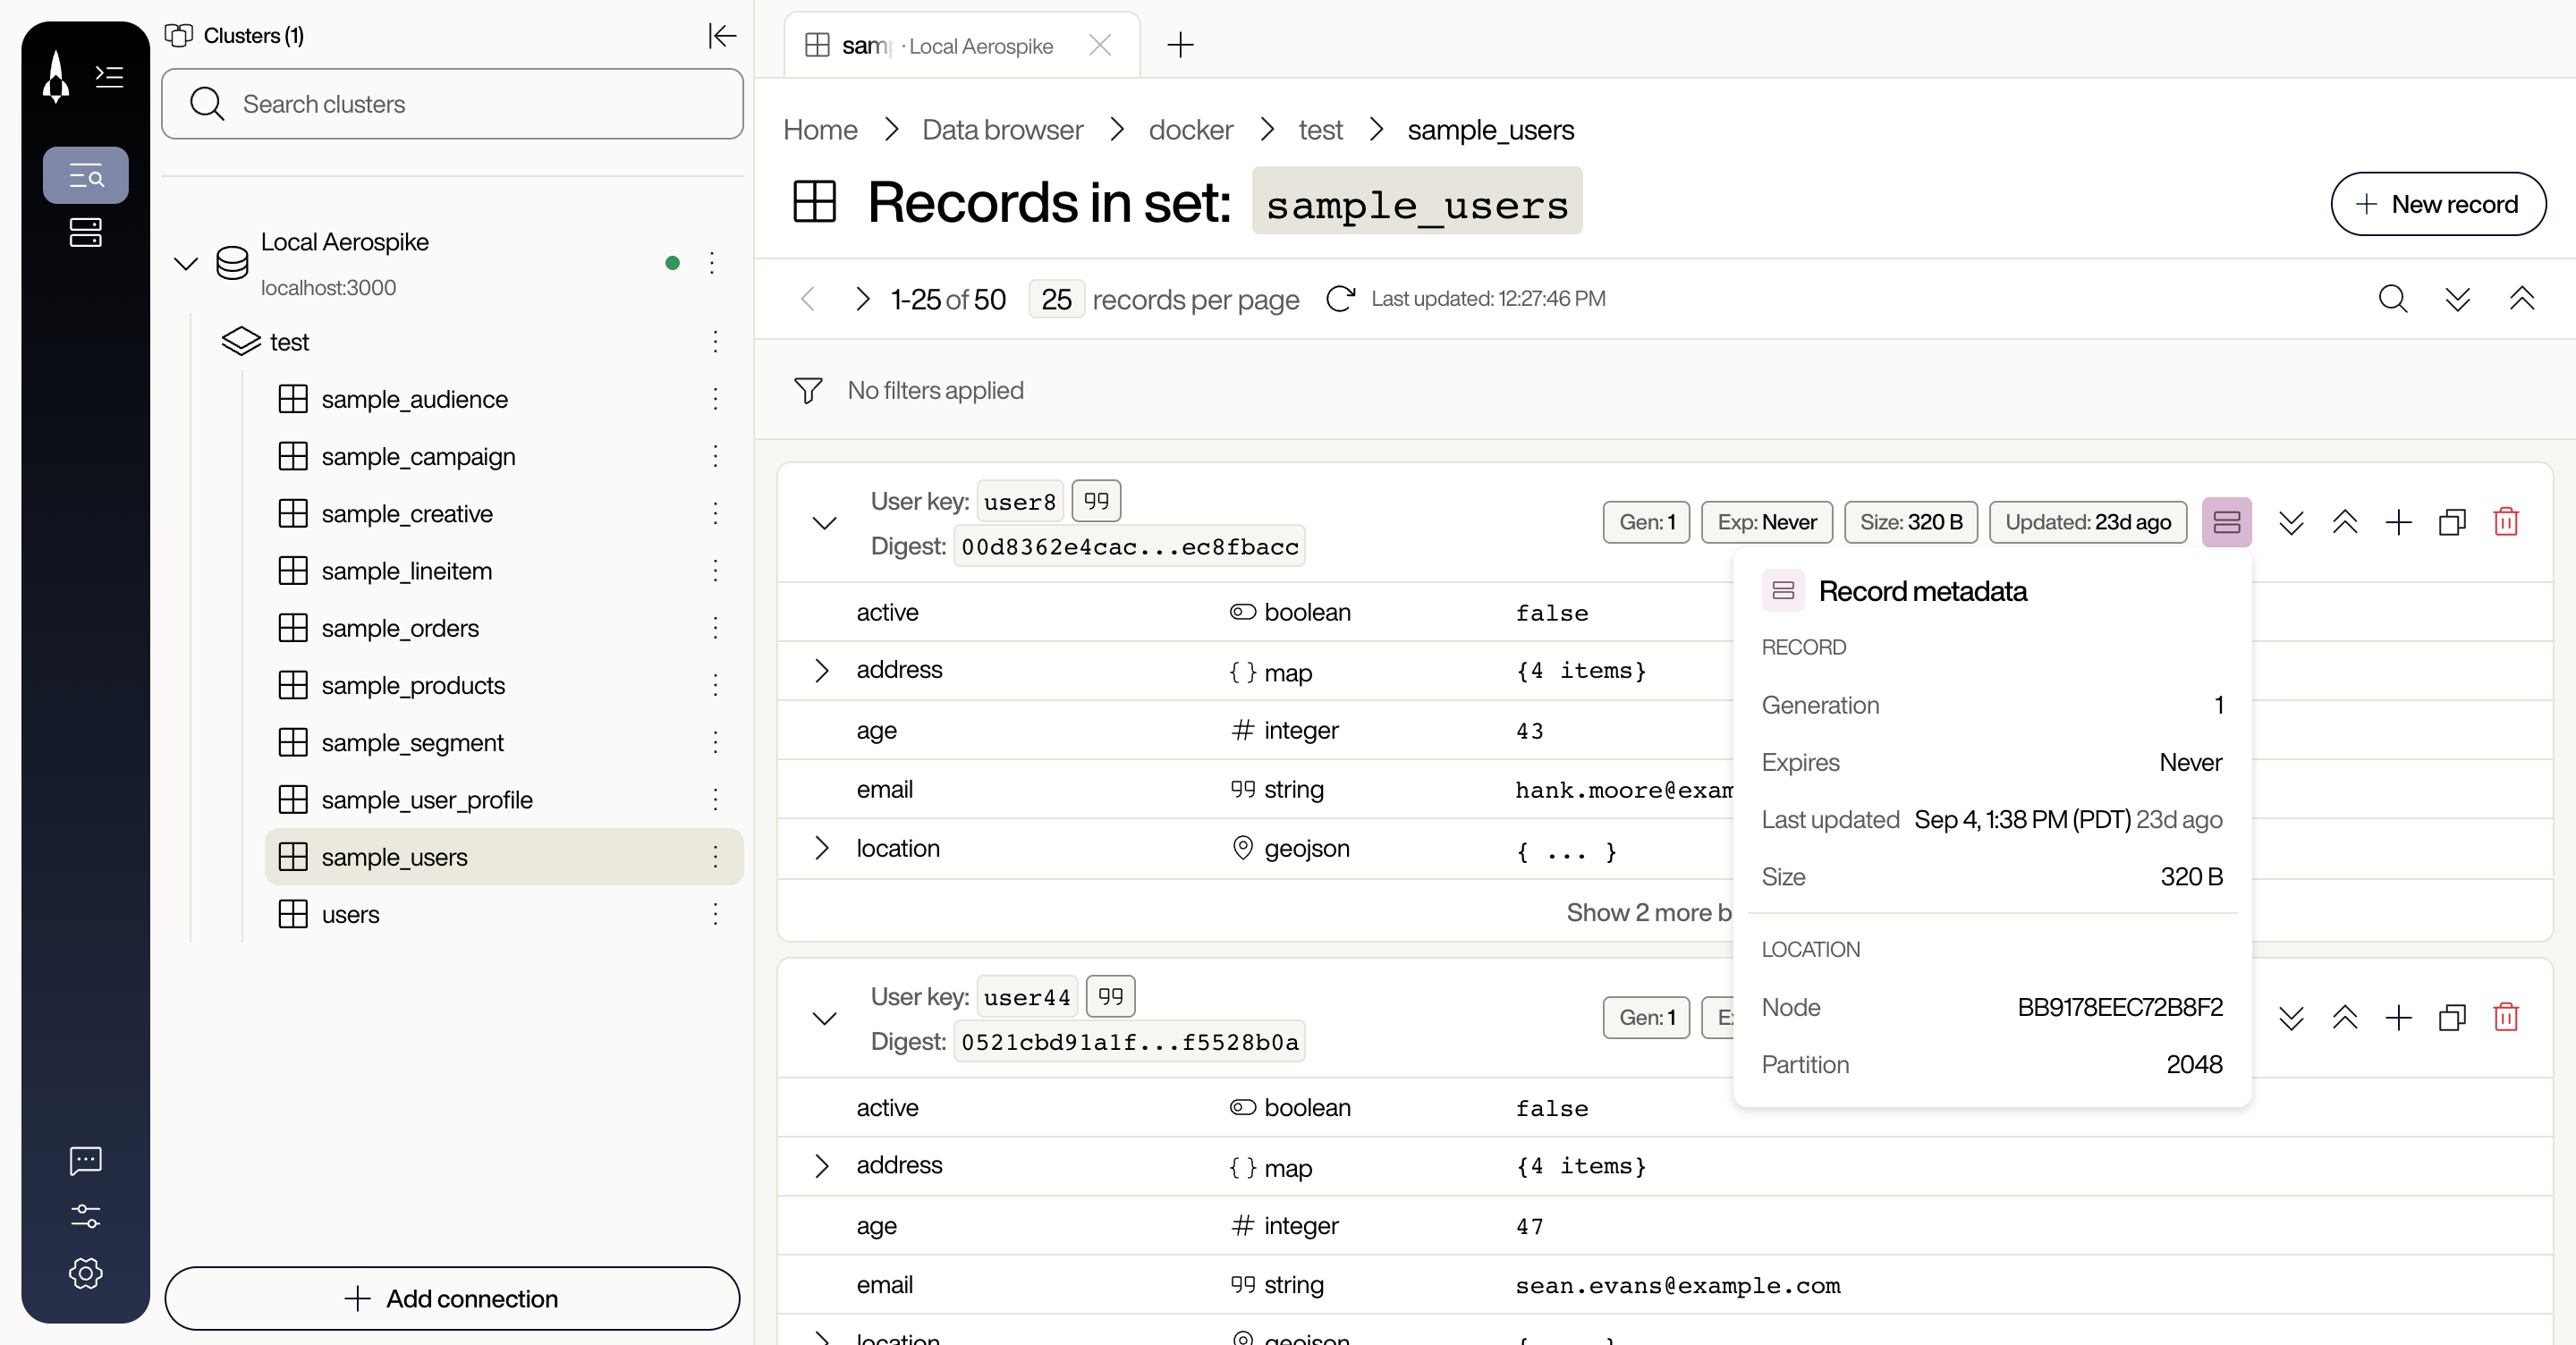Collapse the Local Aerospike cluster tree

[186, 264]
